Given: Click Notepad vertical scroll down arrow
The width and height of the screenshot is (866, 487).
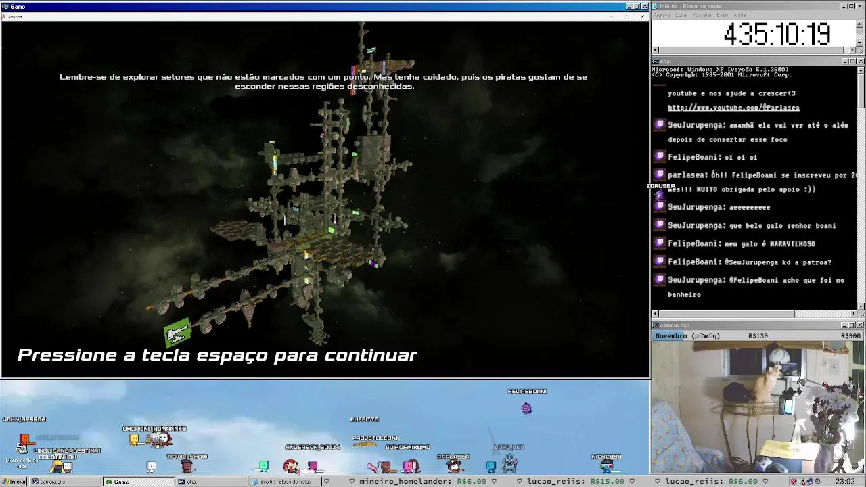Looking at the screenshot, I should (861, 42).
